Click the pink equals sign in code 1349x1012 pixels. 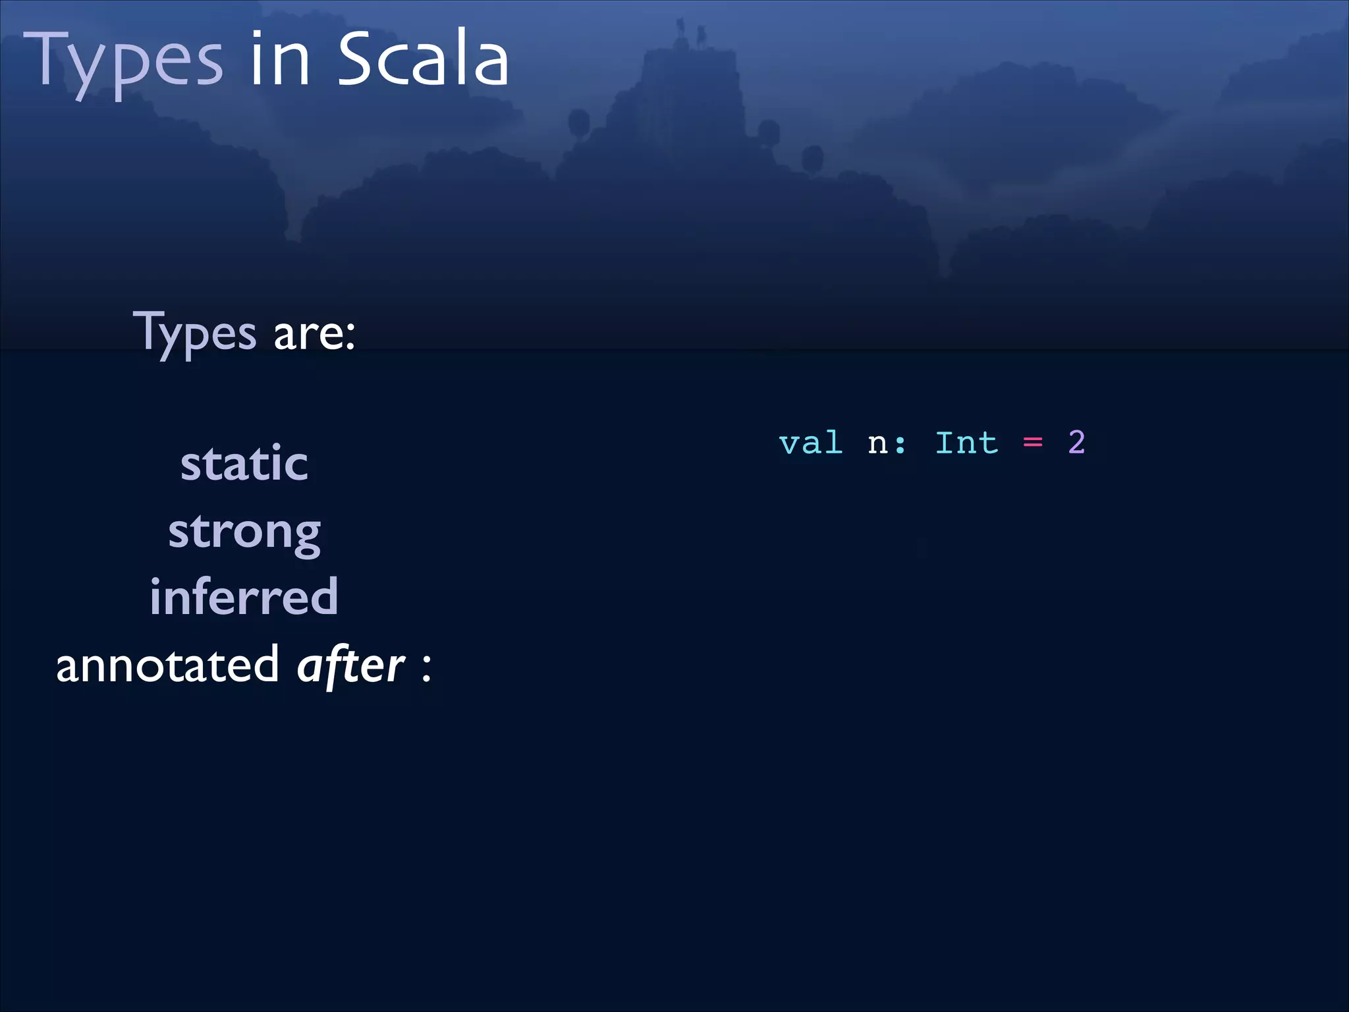tap(1033, 443)
